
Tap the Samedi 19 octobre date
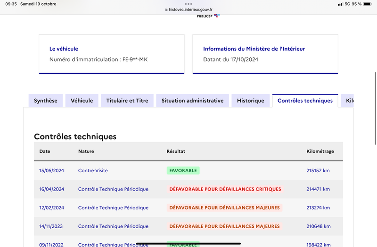point(38,4)
